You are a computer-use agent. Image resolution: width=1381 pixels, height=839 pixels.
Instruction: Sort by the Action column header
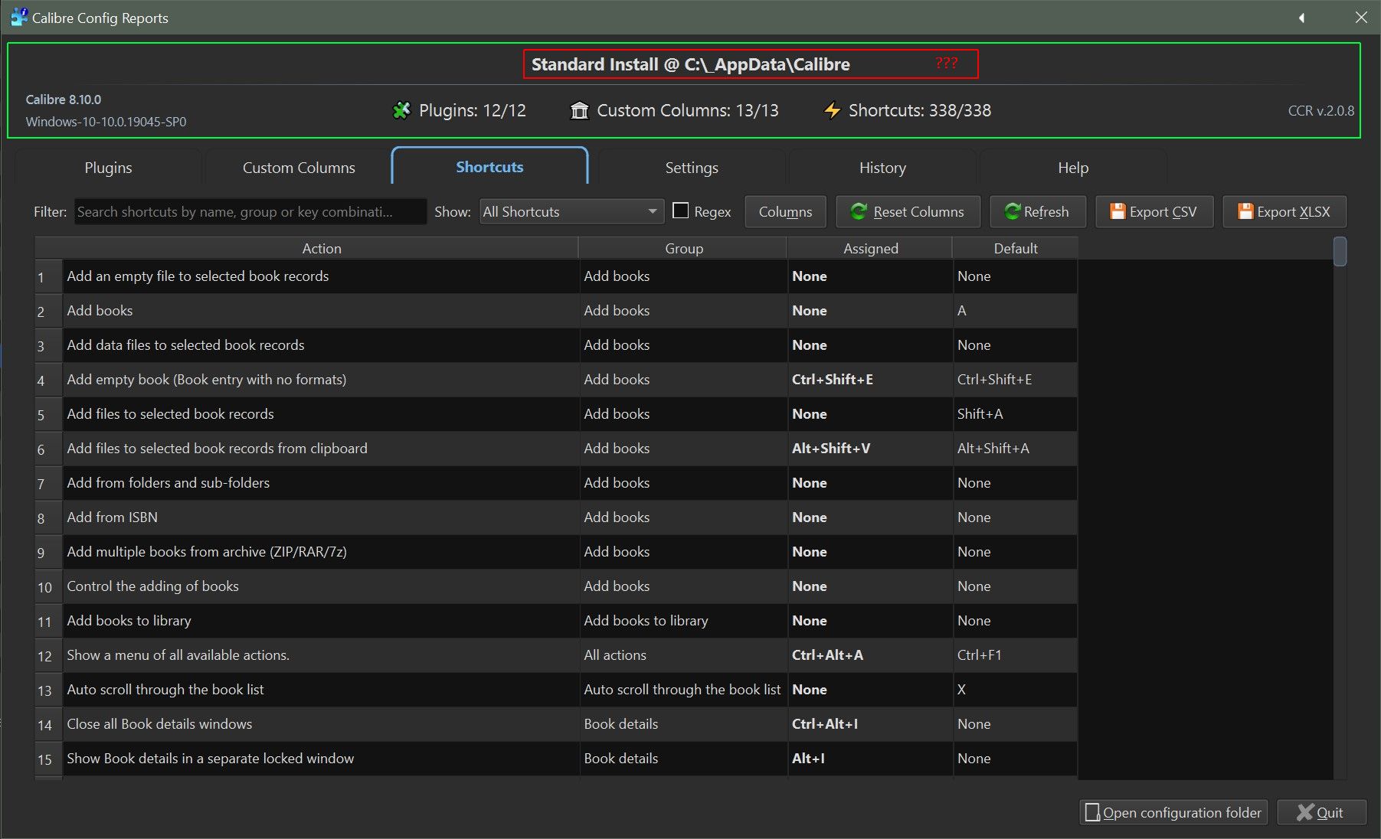321,248
